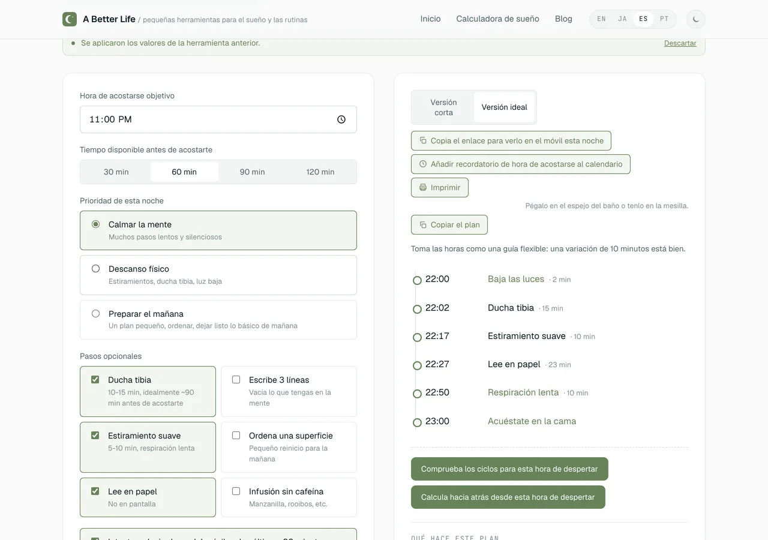Click 'Calcula hacia atrás' button

508,497
